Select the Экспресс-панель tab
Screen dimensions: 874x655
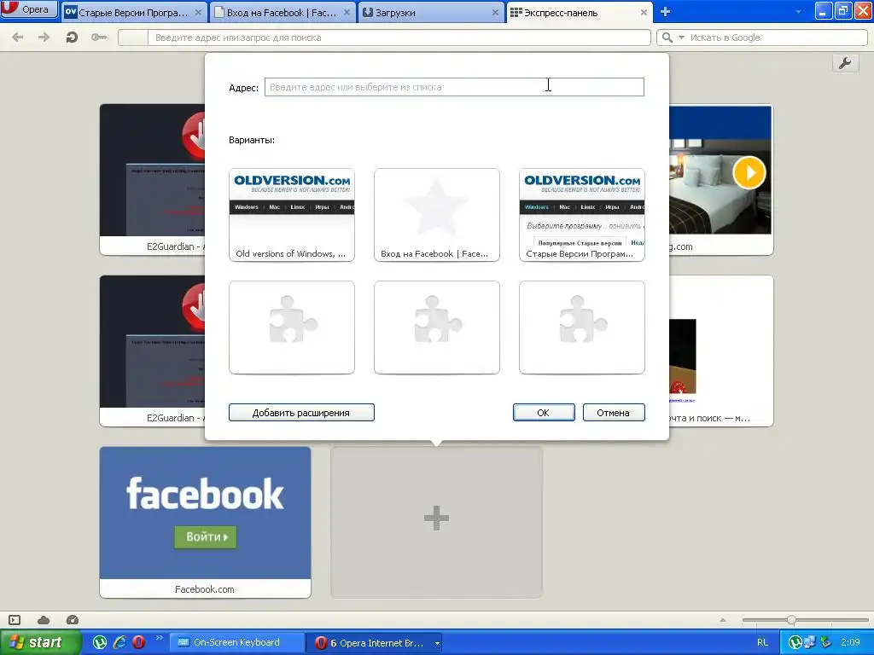(579, 12)
